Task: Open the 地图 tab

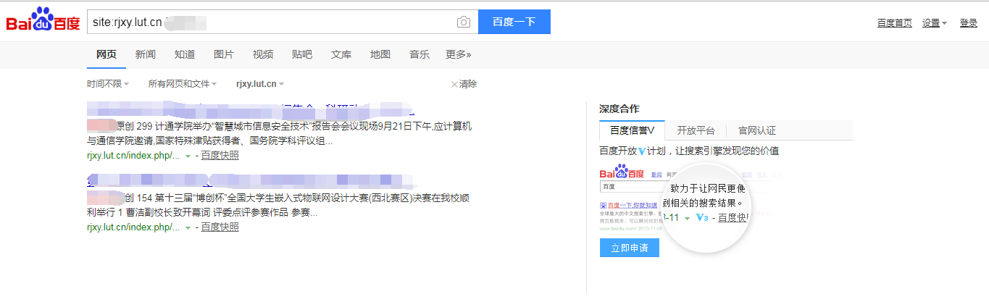Action: click(380, 54)
